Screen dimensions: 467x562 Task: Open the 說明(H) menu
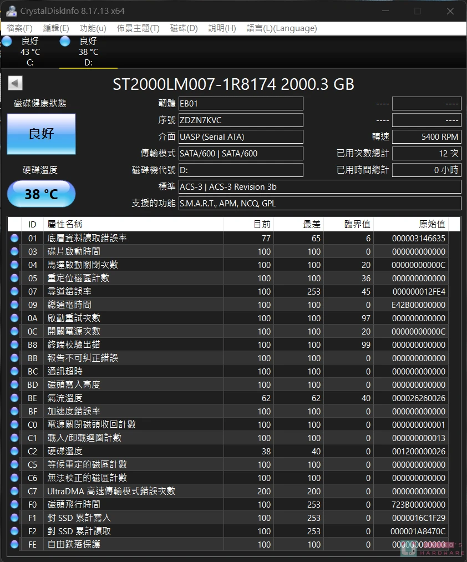[222, 28]
